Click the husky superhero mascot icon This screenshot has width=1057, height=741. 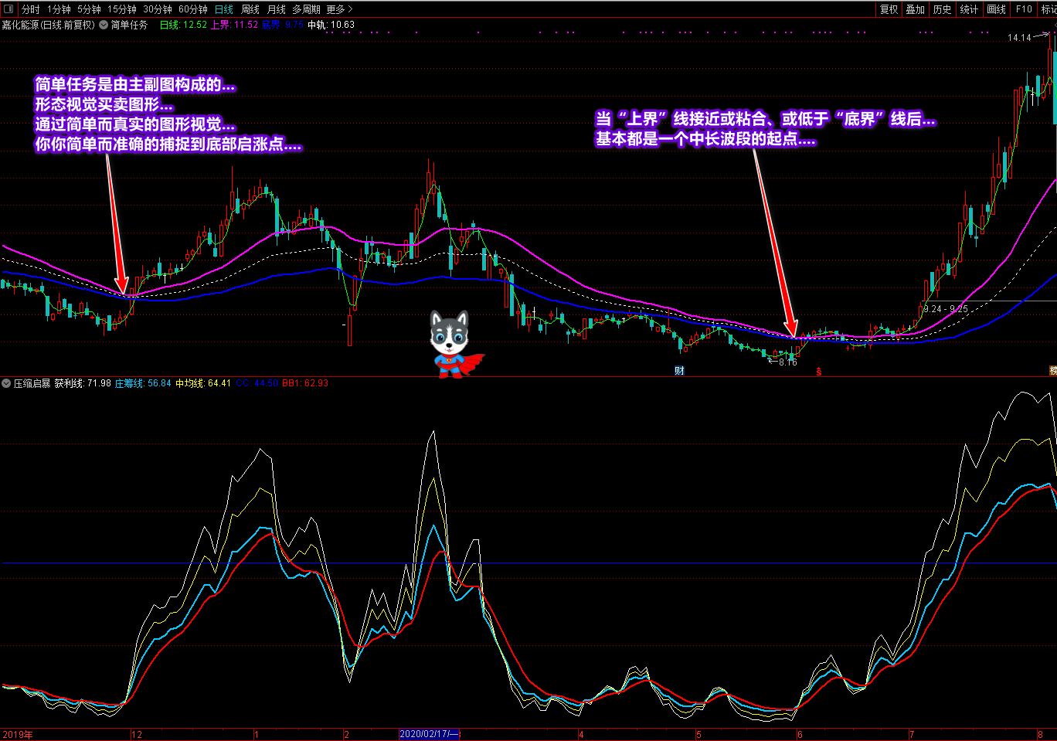[x=452, y=343]
